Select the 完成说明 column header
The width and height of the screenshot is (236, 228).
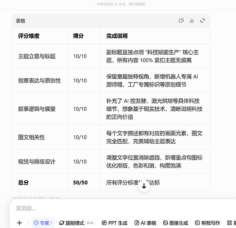point(117,36)
